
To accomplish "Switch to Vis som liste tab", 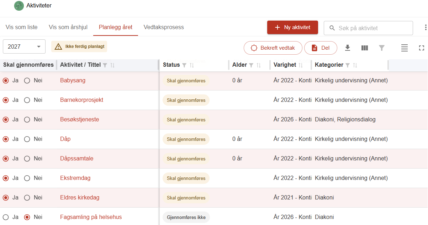I will click(x=22, y=27).
